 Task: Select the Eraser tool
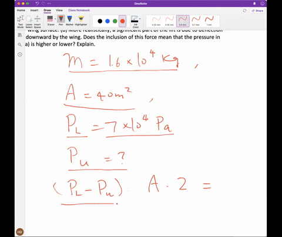(x=50, y=21)
